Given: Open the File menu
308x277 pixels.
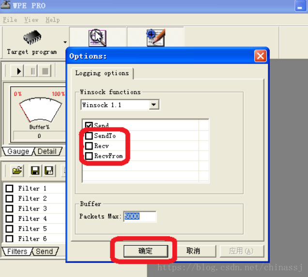Looking at the screenshot, I should tap(10, 20).
